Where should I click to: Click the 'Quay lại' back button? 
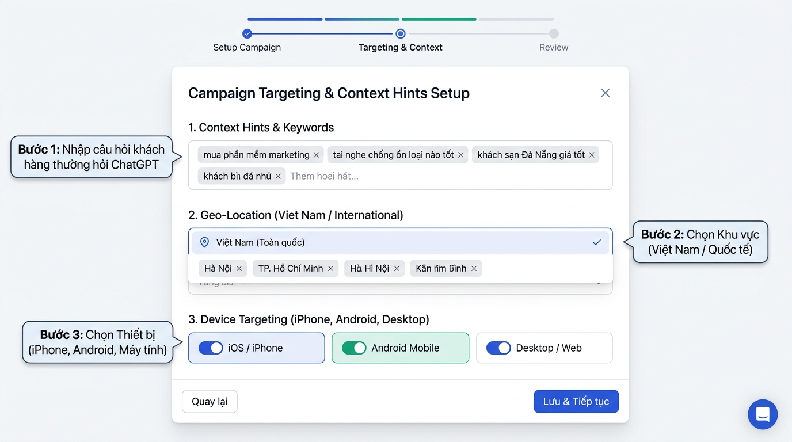[x=210, y=401]
